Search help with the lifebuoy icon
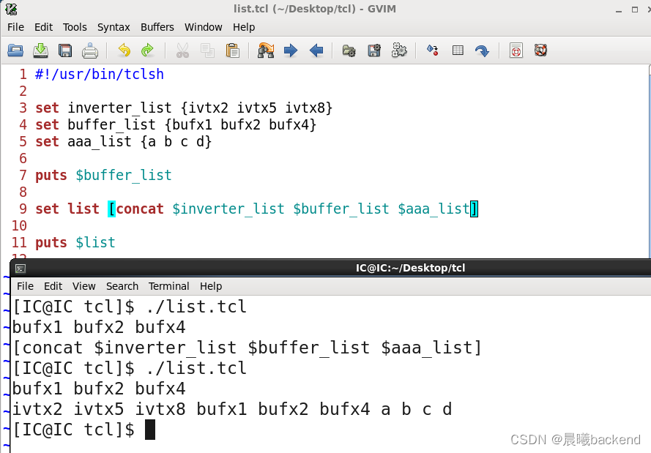The image size is (651, 453). [x=540, y=50]
